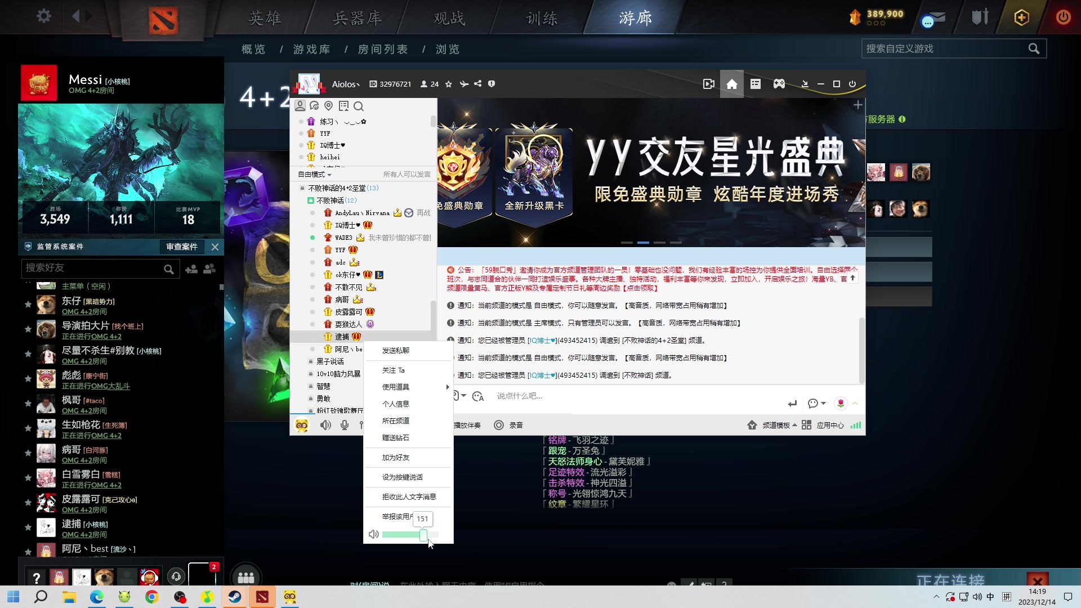Image resolution: width=1081 pixels, height=608 pixels.
Task: Toggle the favorite star beside the channel ID 32976721
Action: tap(448, 84)
